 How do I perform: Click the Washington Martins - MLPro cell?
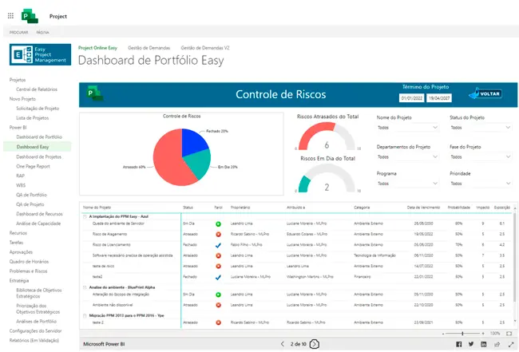pyautogui.click(x=310, y=276)
